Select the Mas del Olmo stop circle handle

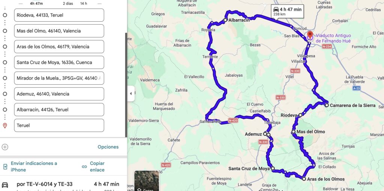[x=5, y=31]
